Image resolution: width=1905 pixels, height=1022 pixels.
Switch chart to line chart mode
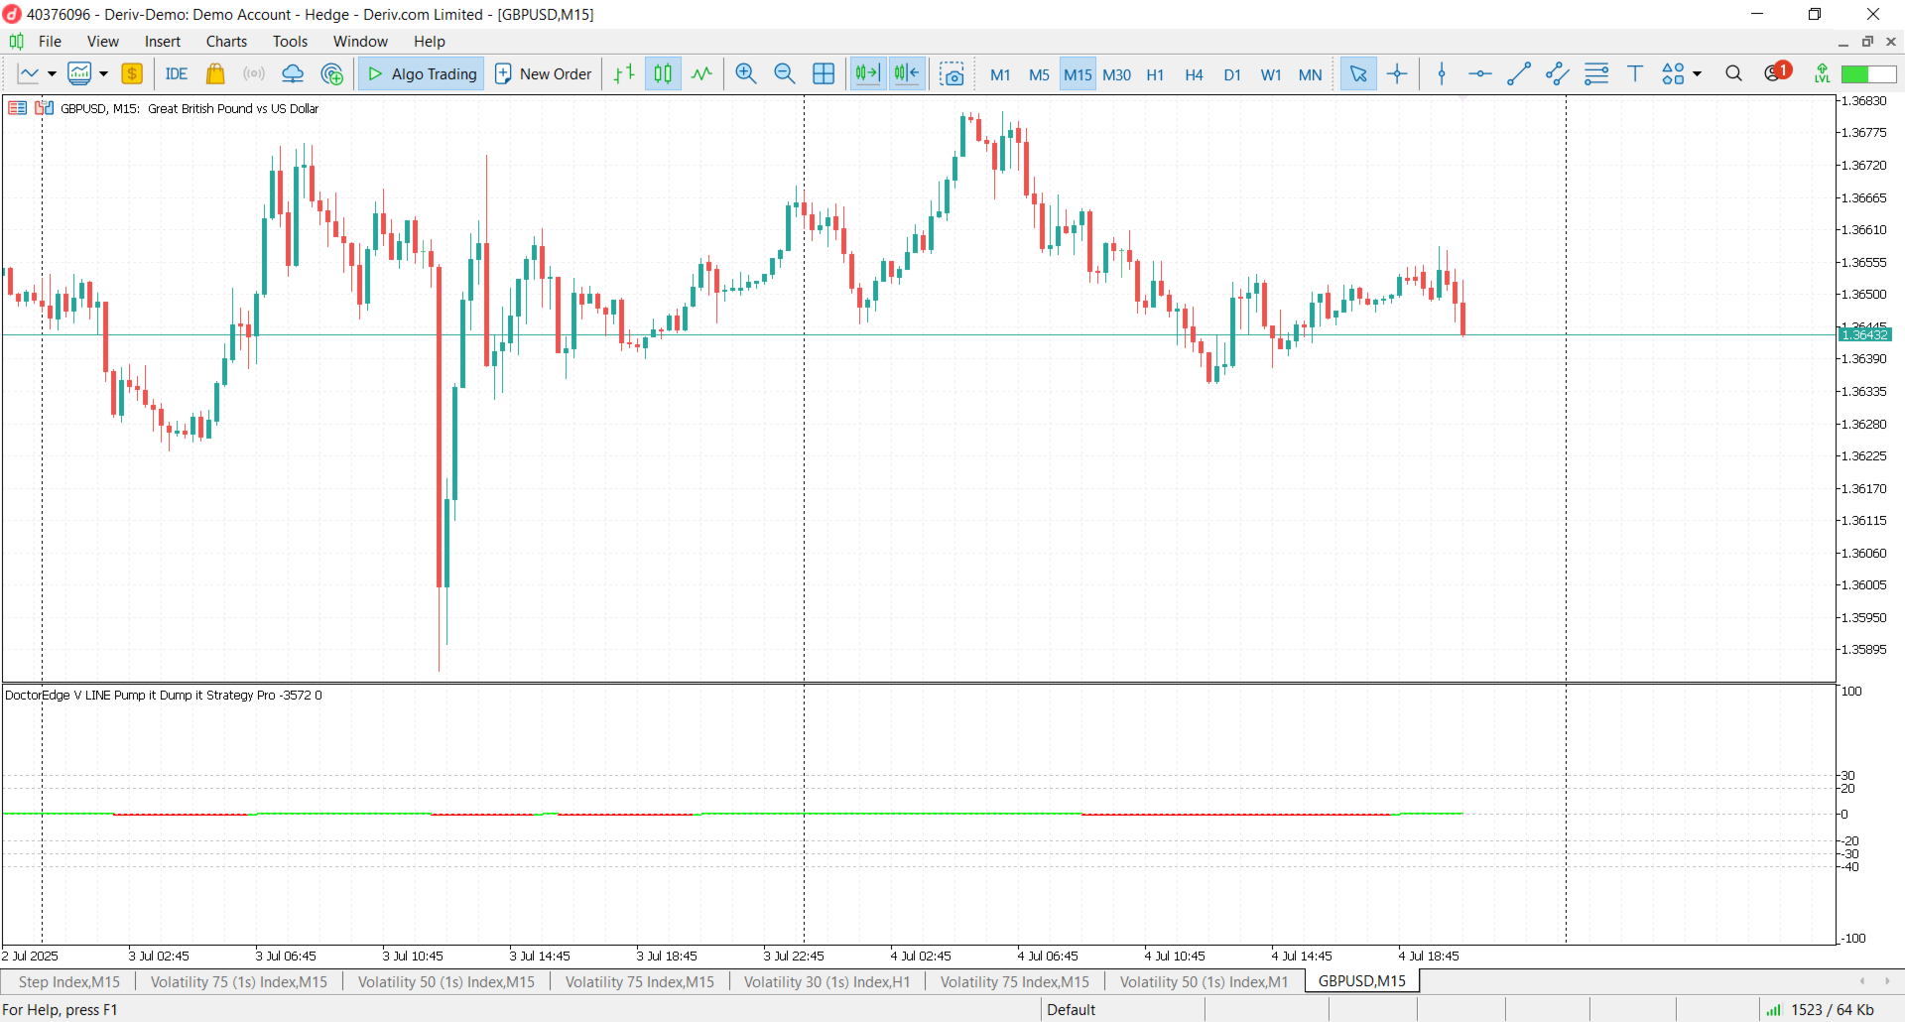[702, 73]
